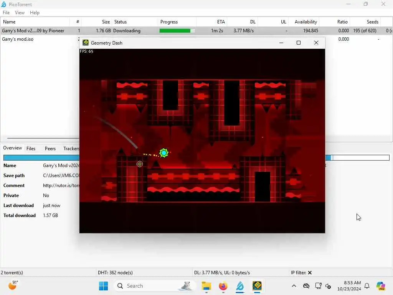Open Firefox from the taskbar
This screenshot has height=295, width=393.
coord(223,286)
